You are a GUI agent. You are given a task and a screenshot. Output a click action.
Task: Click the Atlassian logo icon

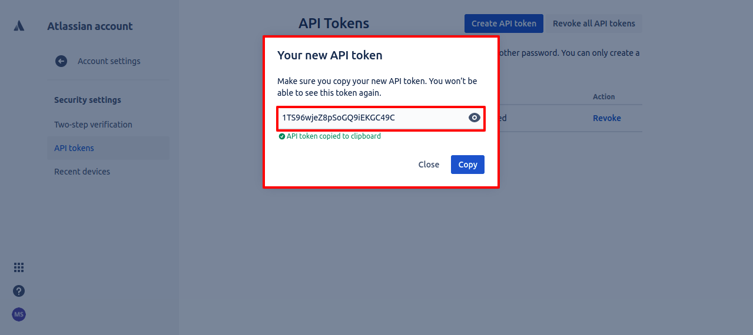pyautogui.click(x=19, y=26)
